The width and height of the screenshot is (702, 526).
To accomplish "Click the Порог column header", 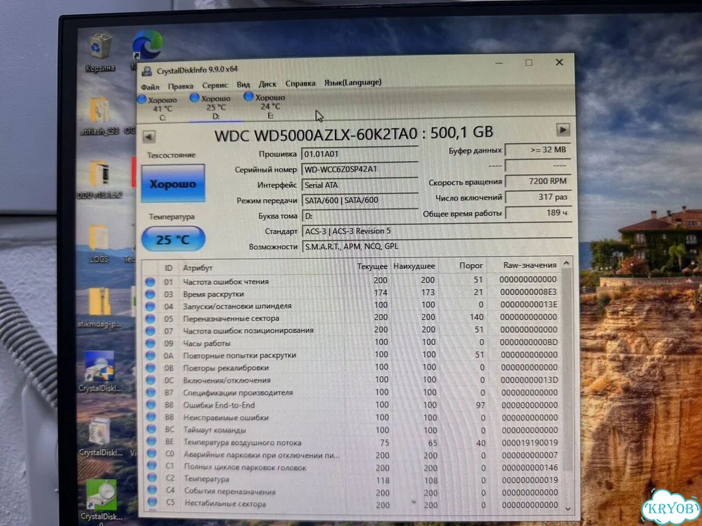I will pyautogui.click(x=471, y=265).
